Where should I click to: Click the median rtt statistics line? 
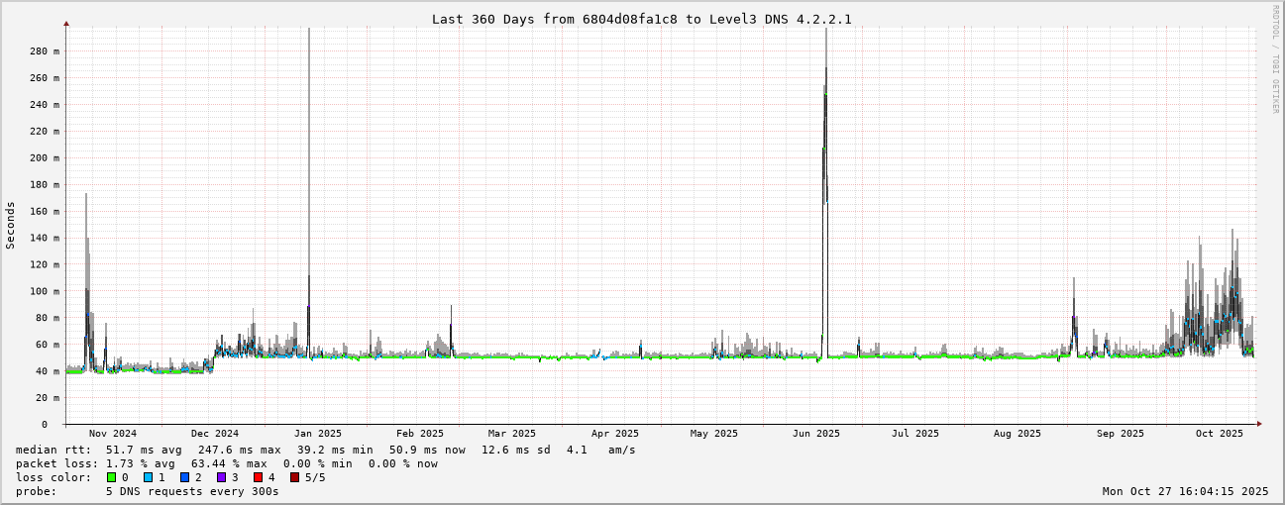(x=325, y=450)
